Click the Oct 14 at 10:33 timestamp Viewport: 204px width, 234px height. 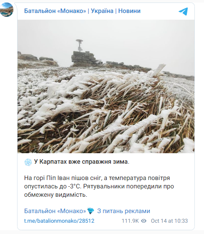pyautogui.click(x=169, y=221)
